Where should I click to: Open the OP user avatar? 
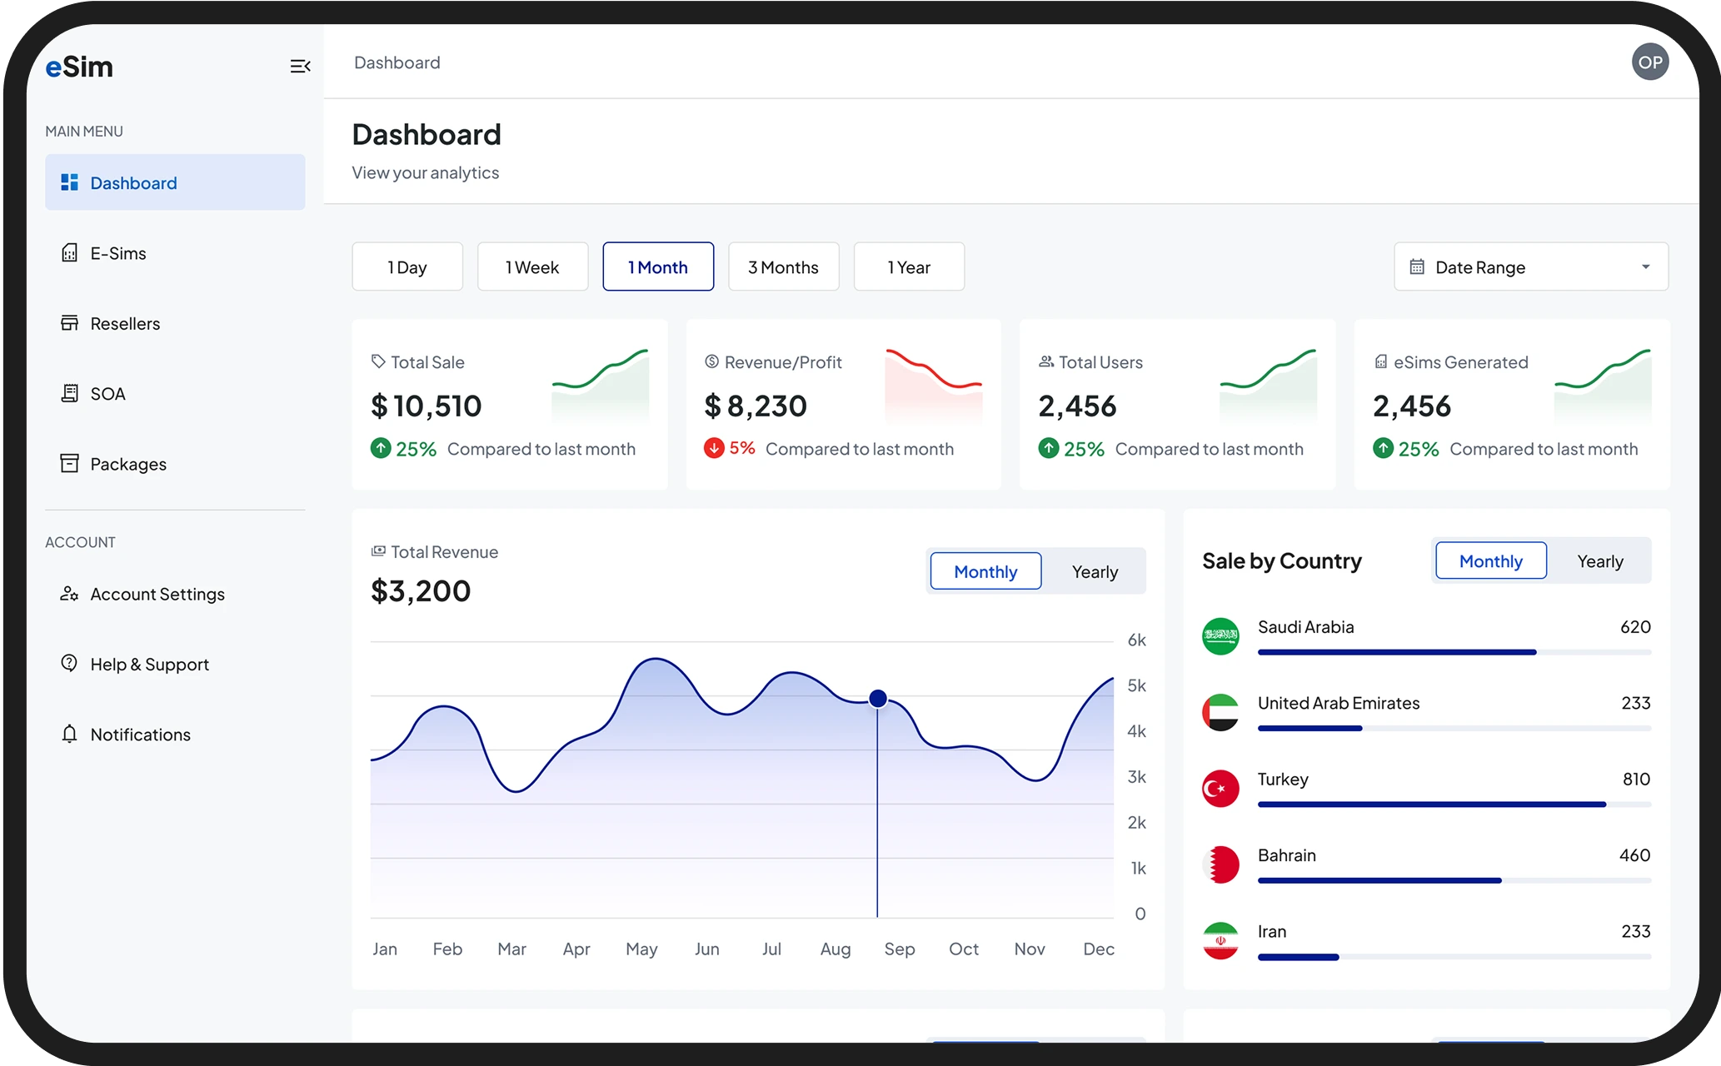tap(1649, 62)
